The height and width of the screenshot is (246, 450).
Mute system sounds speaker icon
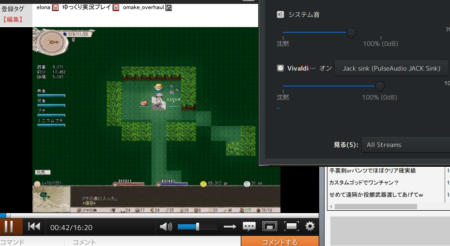pyautogui.click(x=280, y=14)
